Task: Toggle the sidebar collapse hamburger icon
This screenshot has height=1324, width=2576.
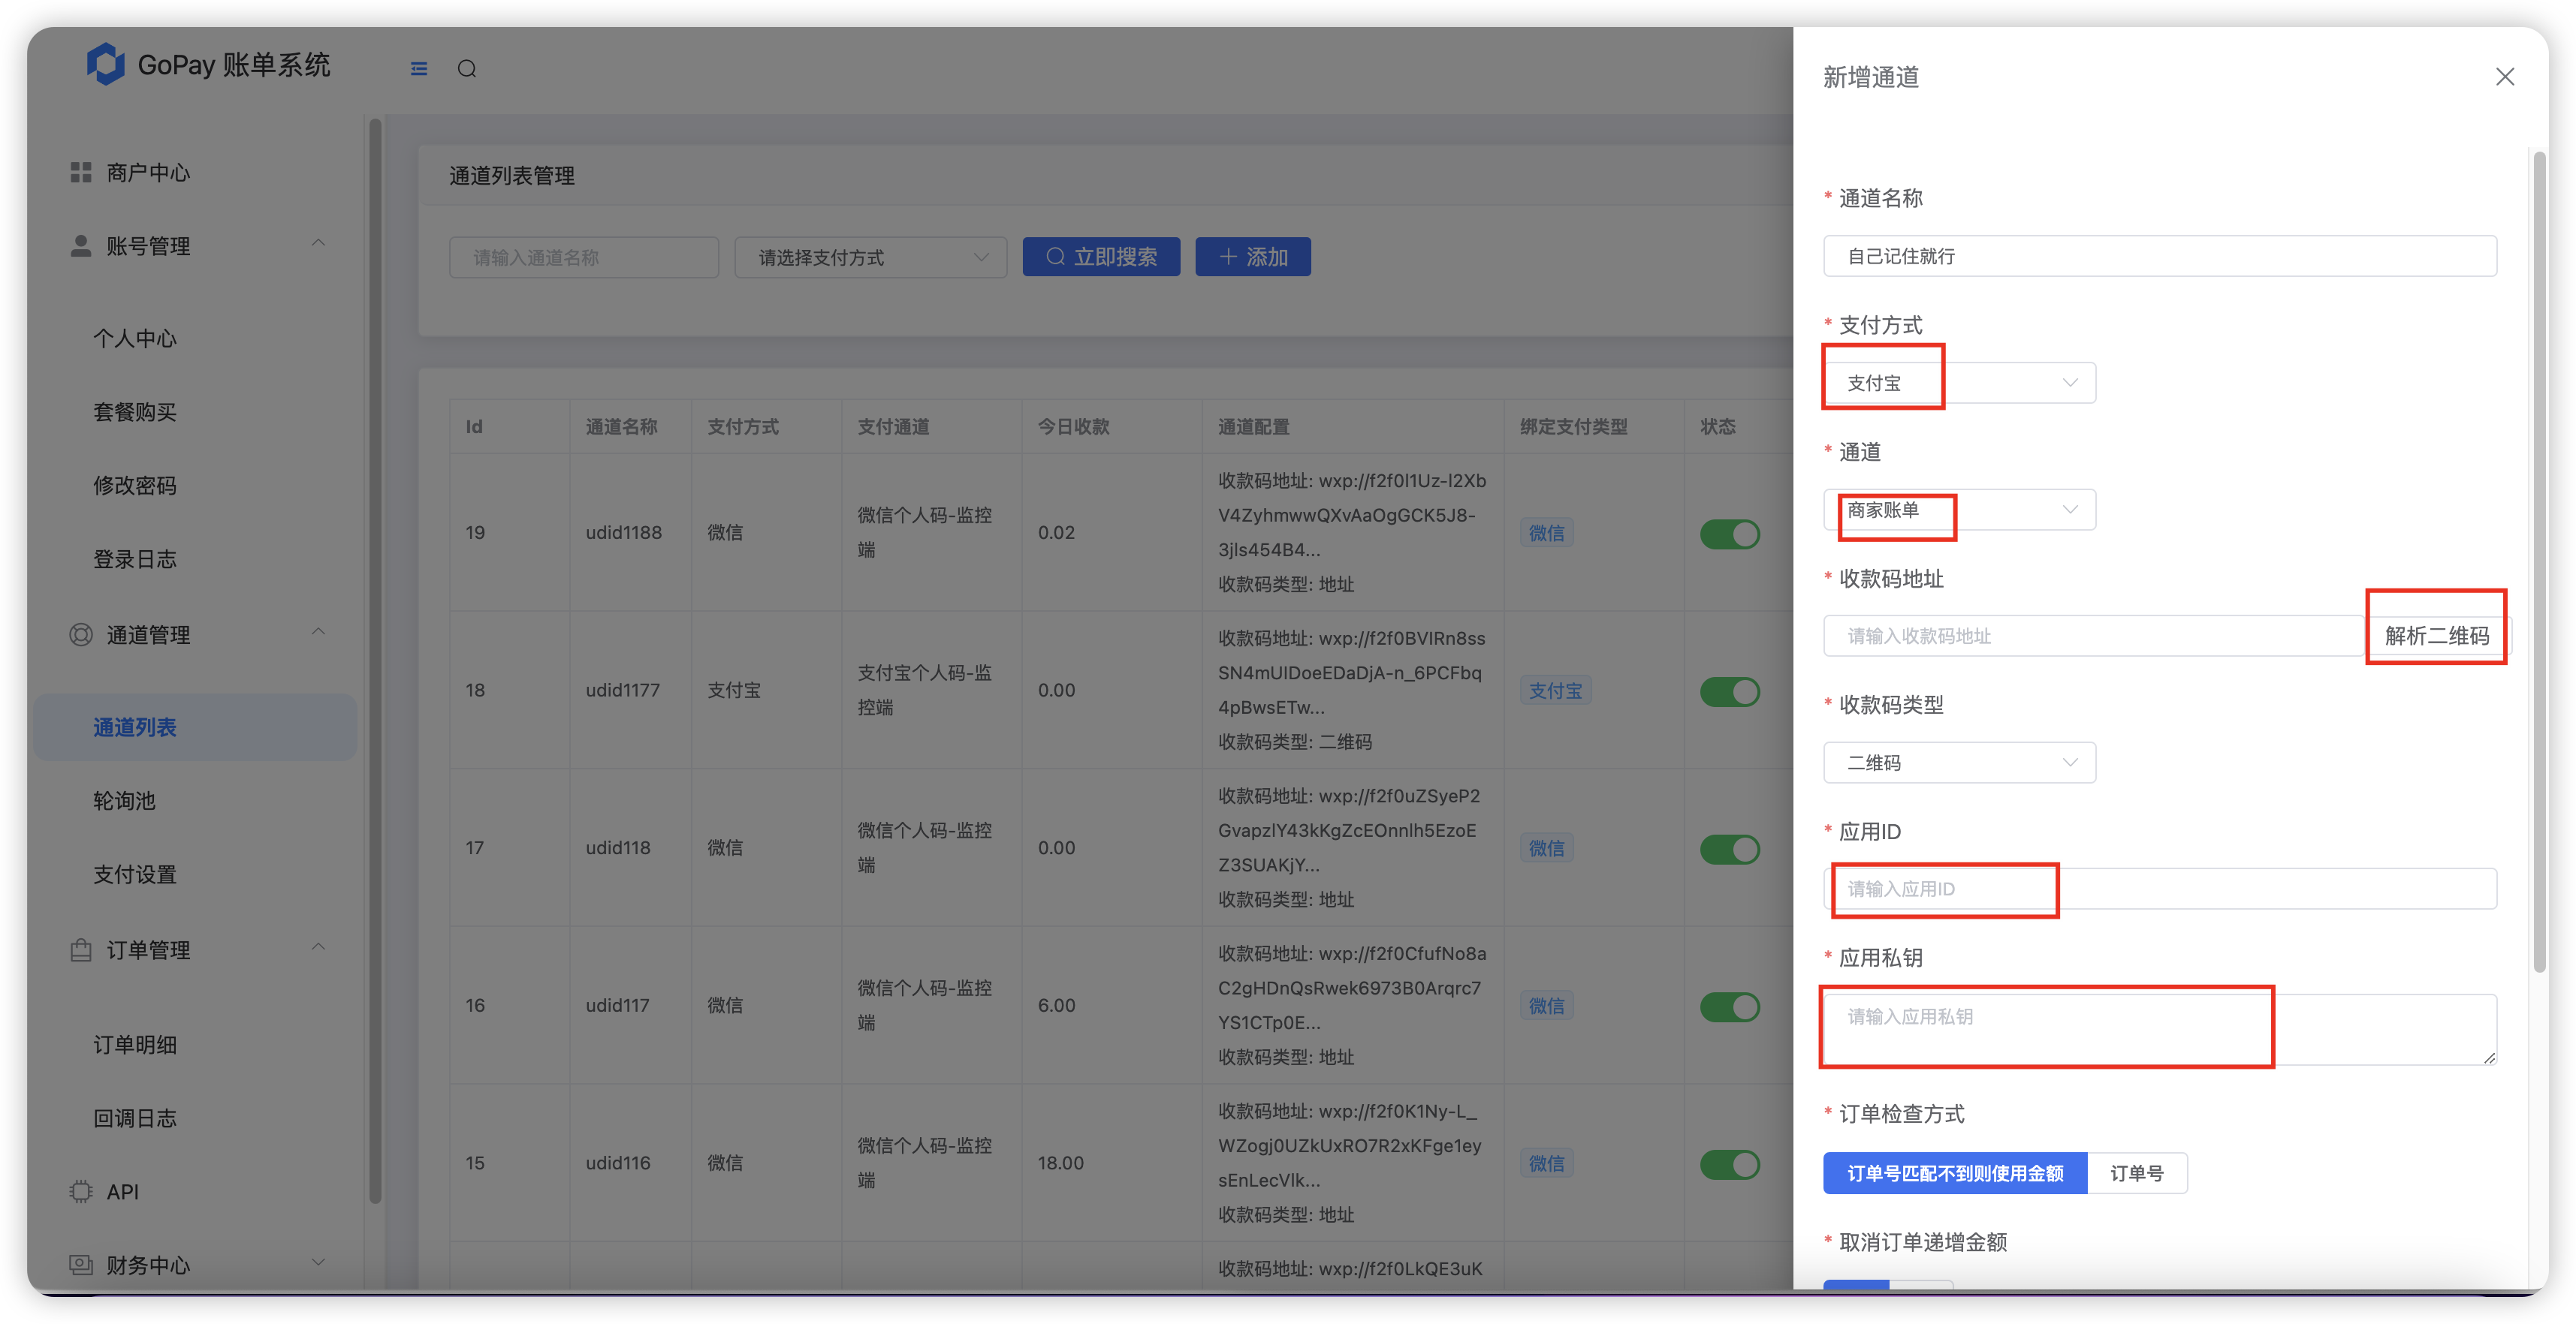Action: (419, 69)
